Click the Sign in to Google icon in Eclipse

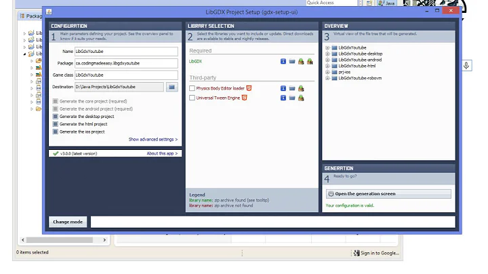coord(357,253)
